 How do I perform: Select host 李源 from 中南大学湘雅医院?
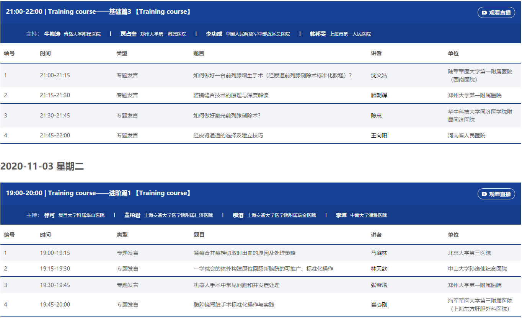(341, 215)
